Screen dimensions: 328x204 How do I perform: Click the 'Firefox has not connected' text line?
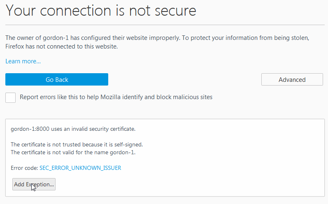62,46
